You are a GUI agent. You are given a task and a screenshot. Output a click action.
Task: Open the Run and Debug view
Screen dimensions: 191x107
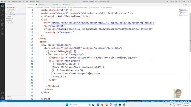pyautogui.click(x=2, y=20)
